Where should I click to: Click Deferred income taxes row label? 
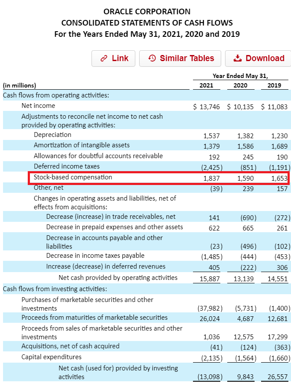(67, 166)
